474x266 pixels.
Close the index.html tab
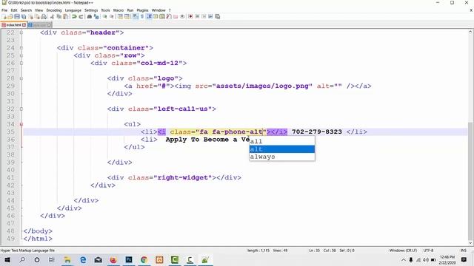point(24,25)
